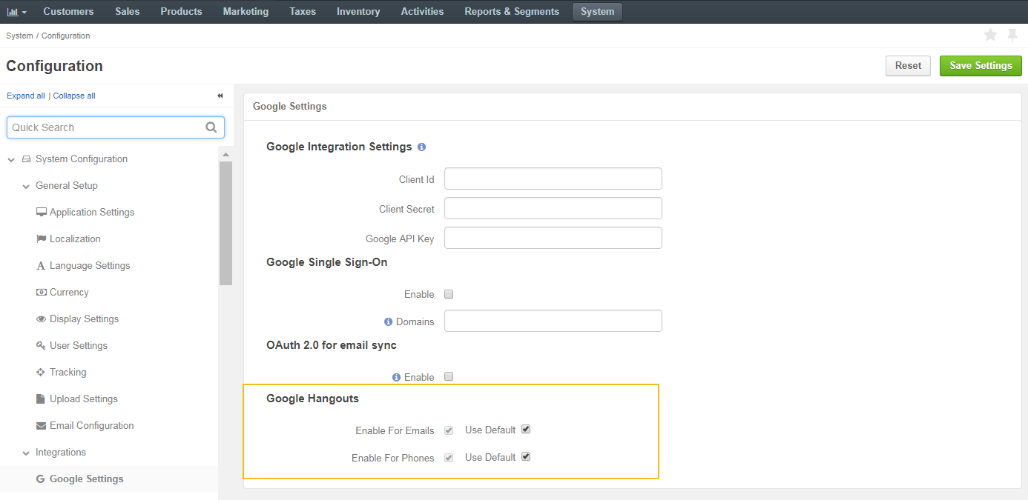Select Google Settings in the tree

pyautogui.click(x=87, y=479)
